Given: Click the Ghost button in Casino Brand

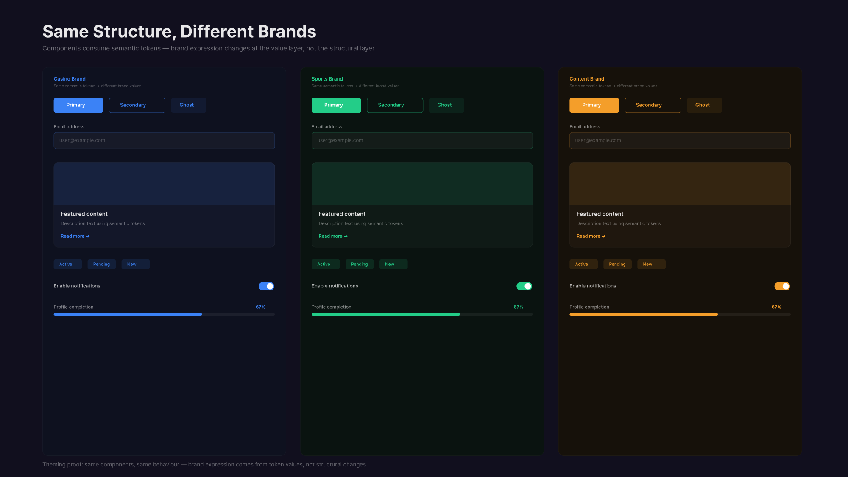Looking at the screenshot, I should 189,105.
